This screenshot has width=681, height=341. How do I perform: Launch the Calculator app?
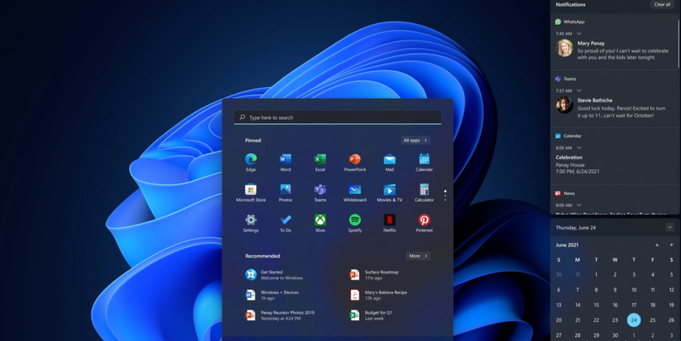[424, 190]
